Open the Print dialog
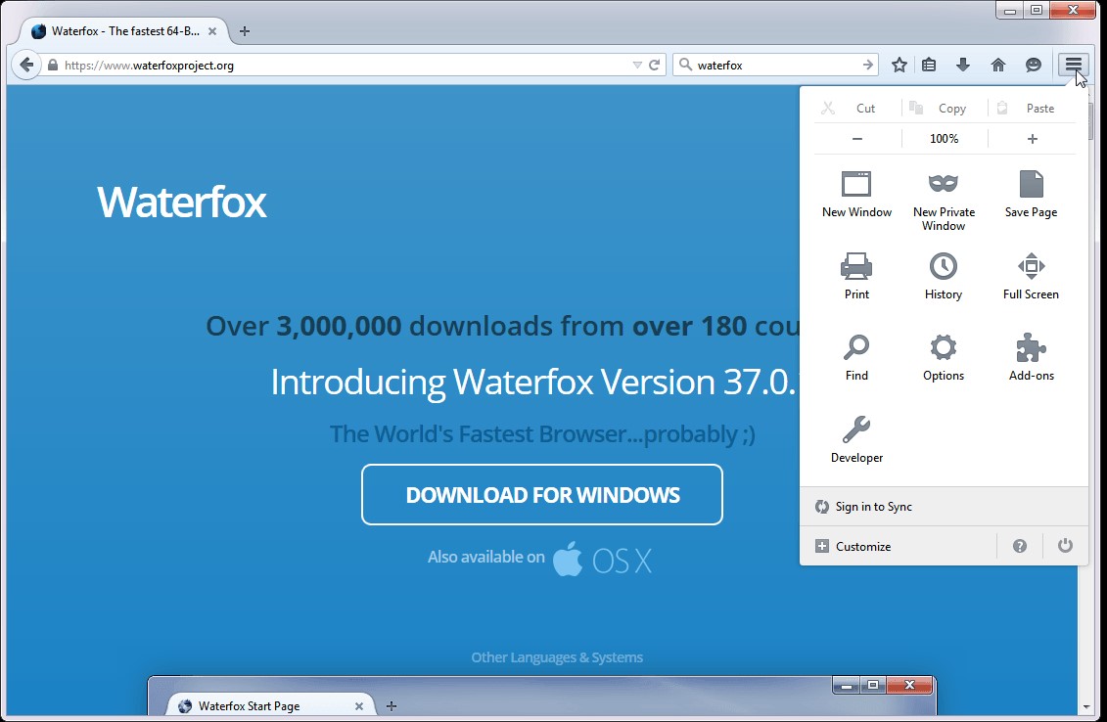The width and height of the screenshot is (1107, 722). tap(855, 275)
